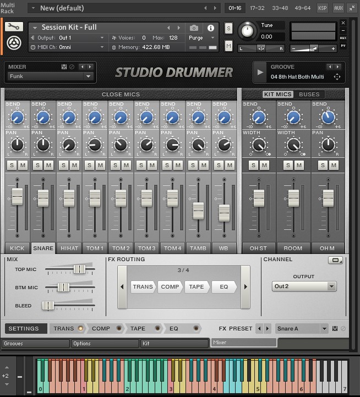This screenshot has height=397, width=360.
Task: Select the WB channel label
Action: (x=223, y=248)
